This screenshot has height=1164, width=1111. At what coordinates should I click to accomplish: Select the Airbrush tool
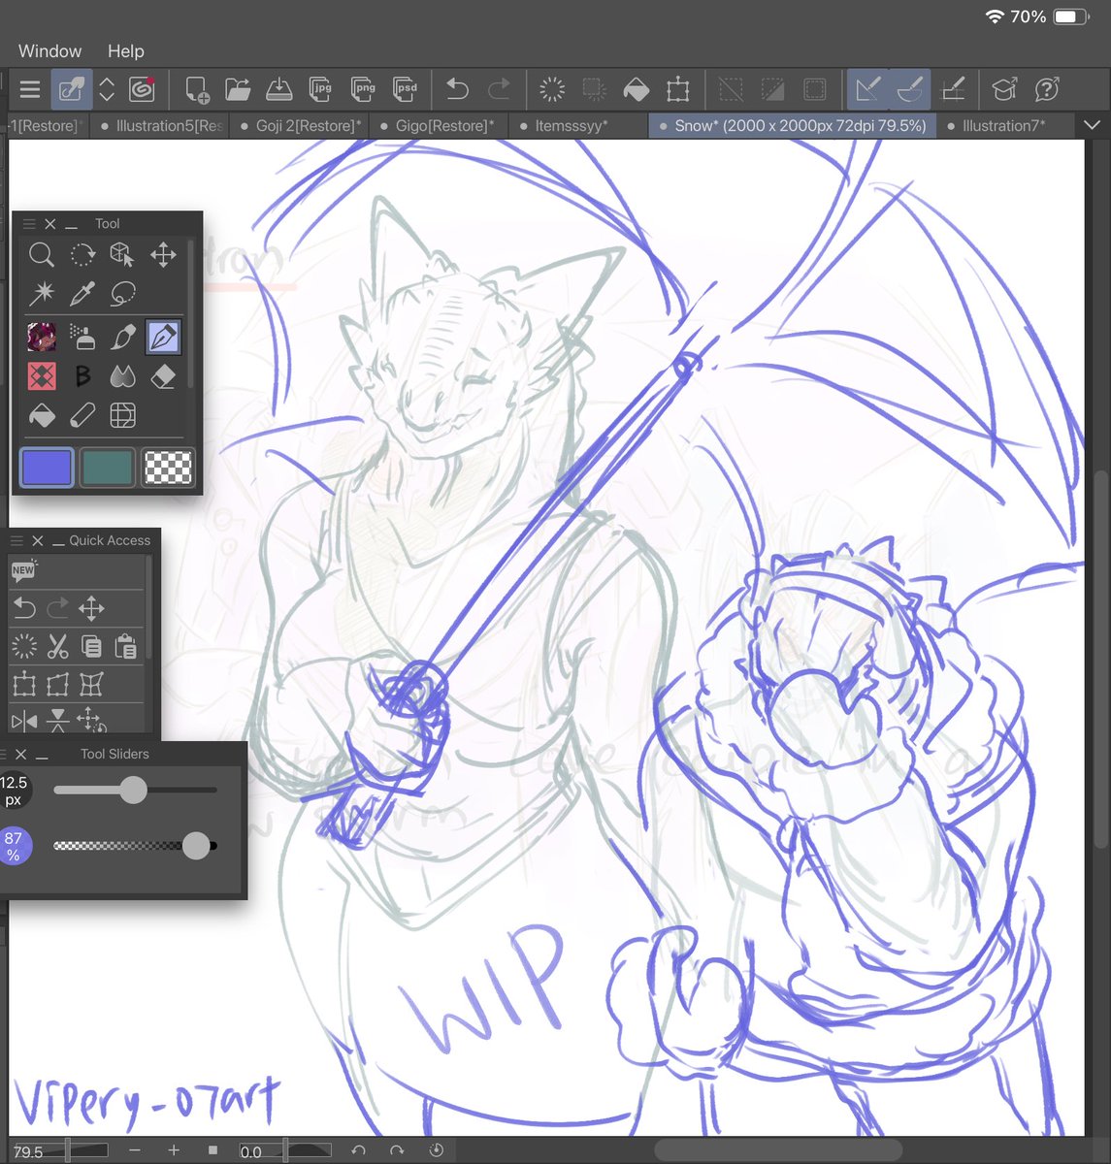(82, 338)
